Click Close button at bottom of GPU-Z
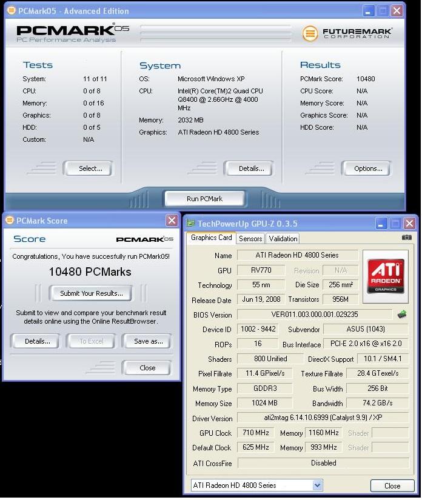 pos(393,487)
